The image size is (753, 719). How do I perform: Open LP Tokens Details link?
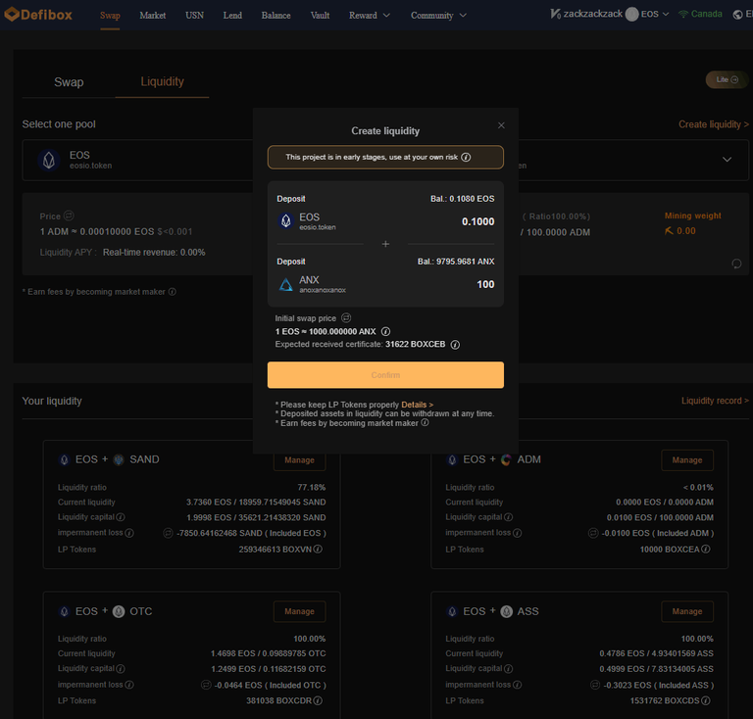[417, 405]
